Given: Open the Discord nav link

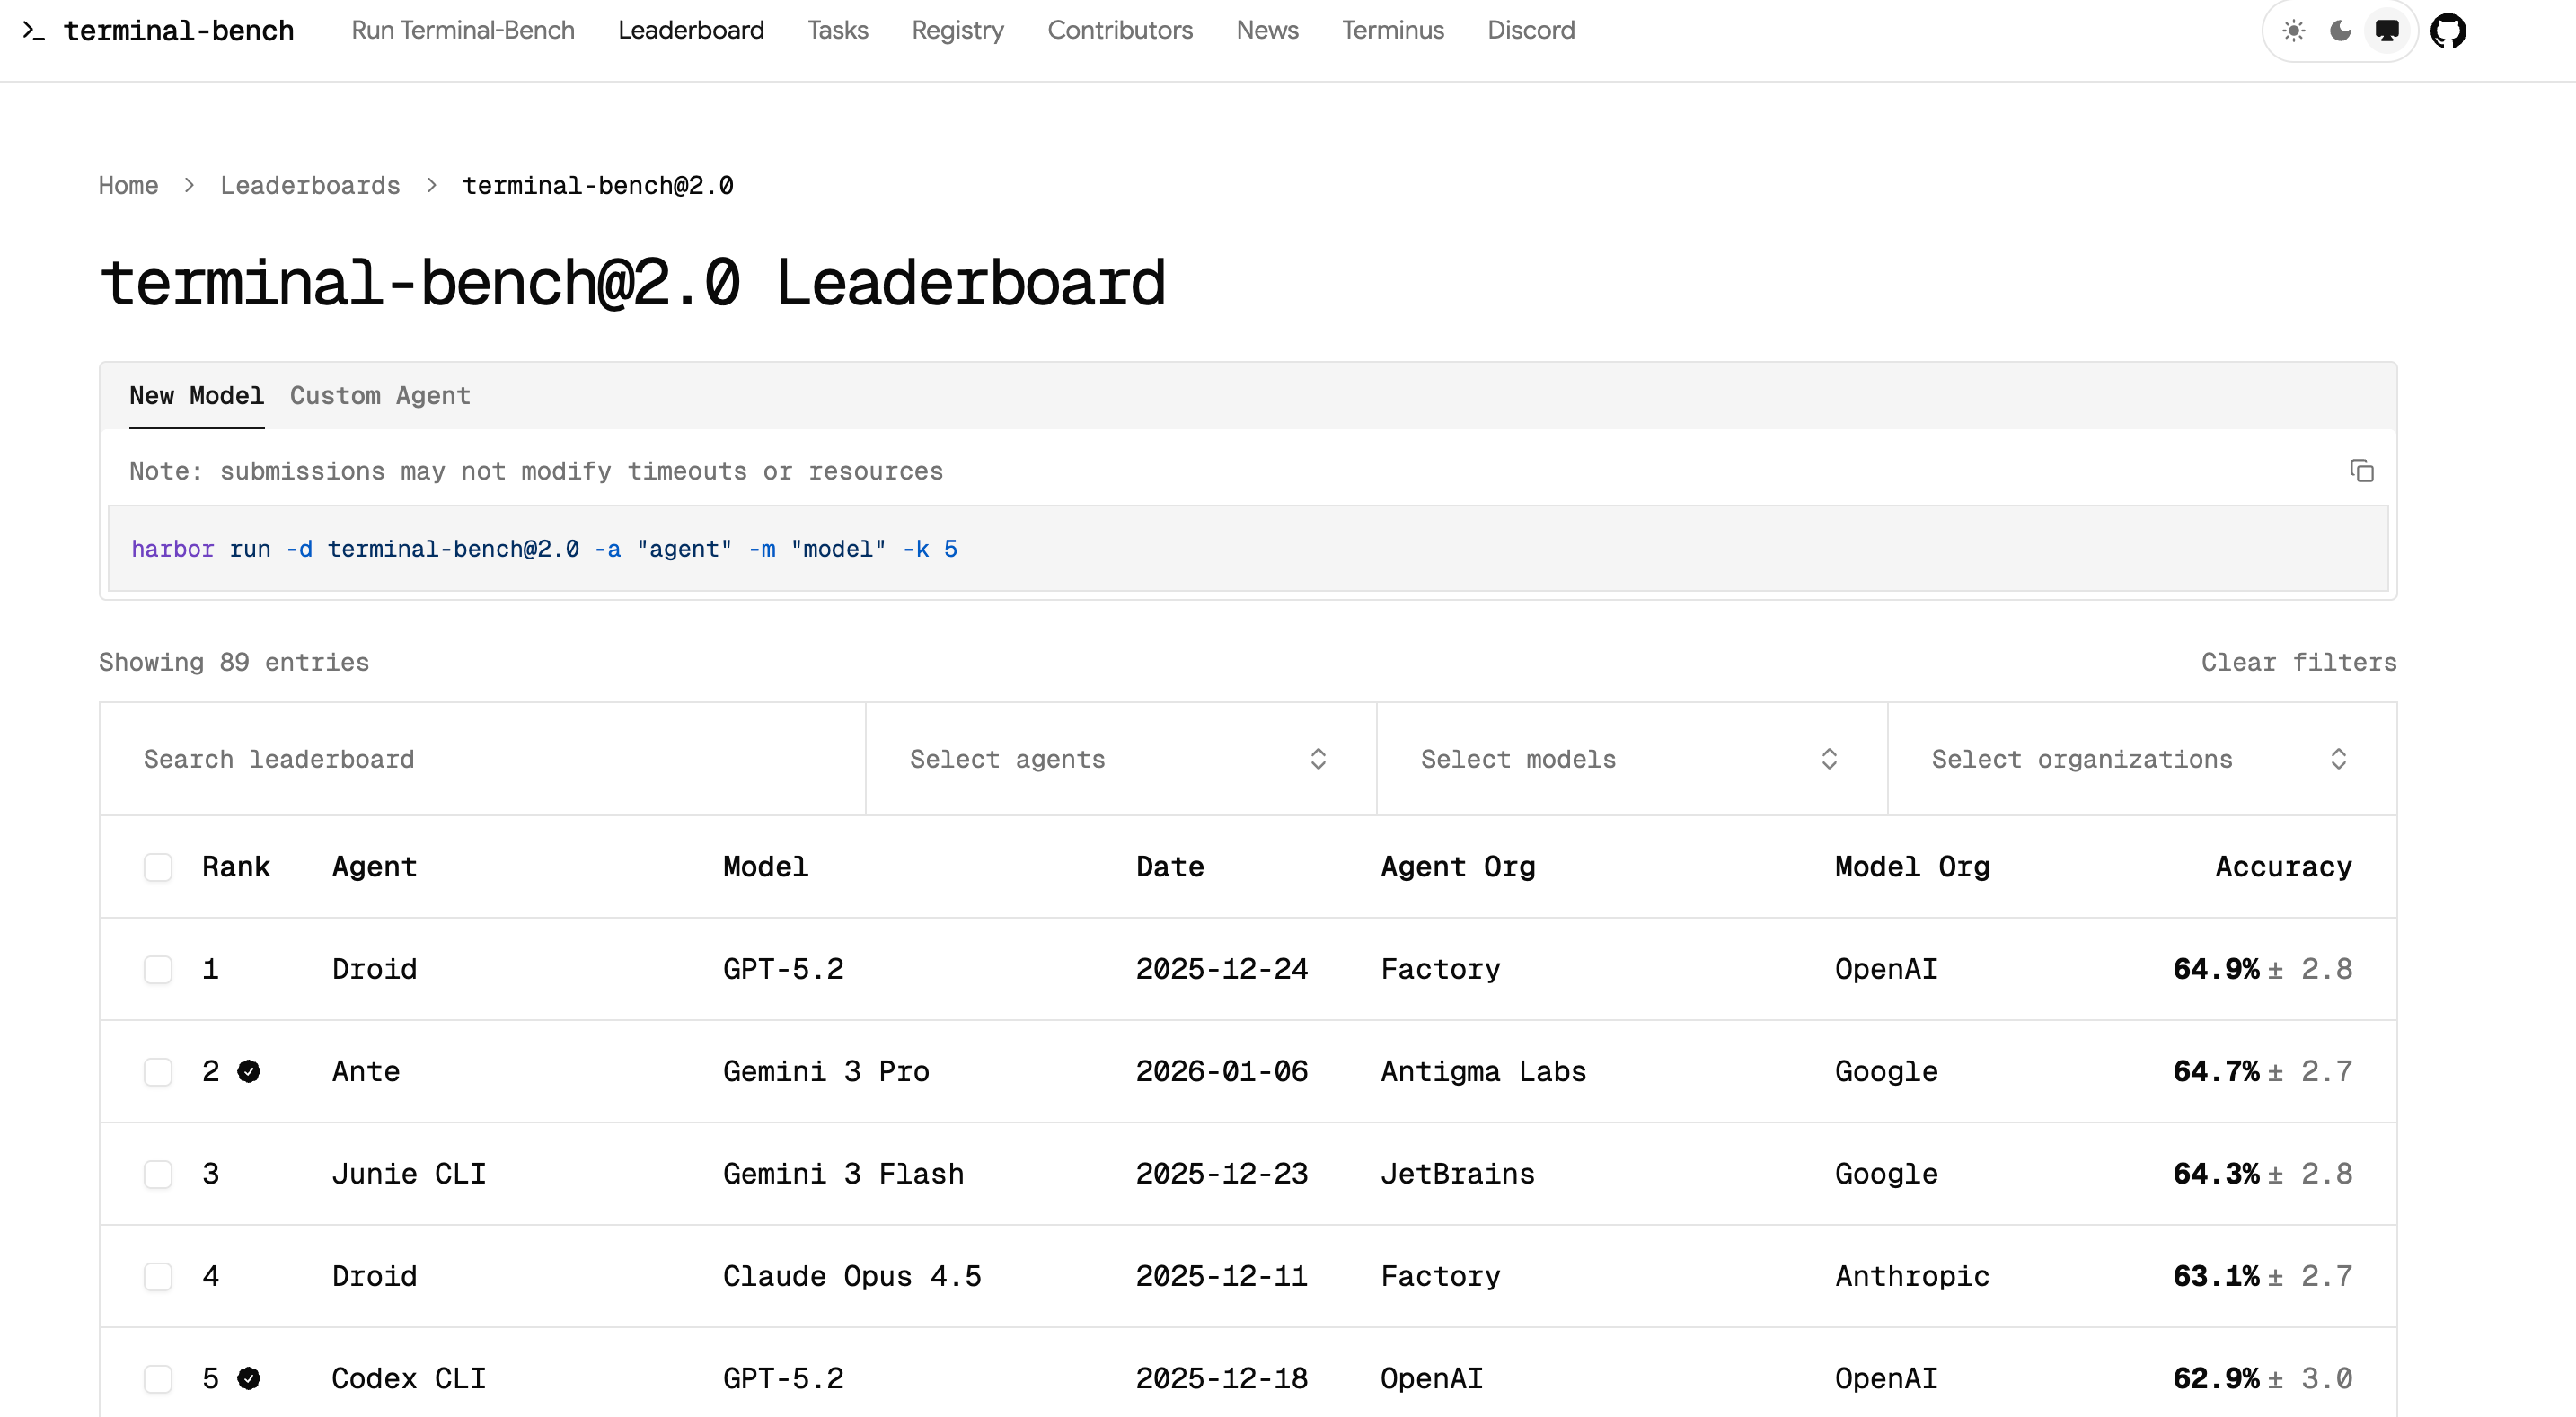Looking at the screenshot, I should [x=1531, y=31].
